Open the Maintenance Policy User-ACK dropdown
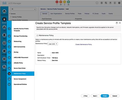The height and width of the screenshot is (100, 122). point(53,44)
